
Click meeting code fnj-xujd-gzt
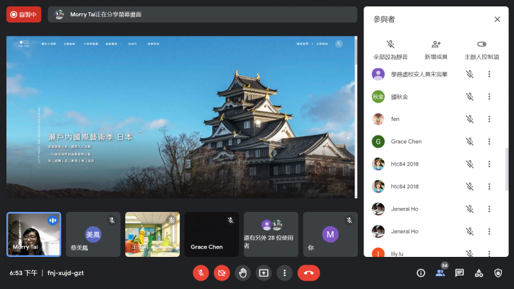[x=66, y=273]
